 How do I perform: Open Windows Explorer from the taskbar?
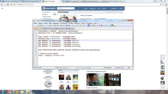pos(22,92)
